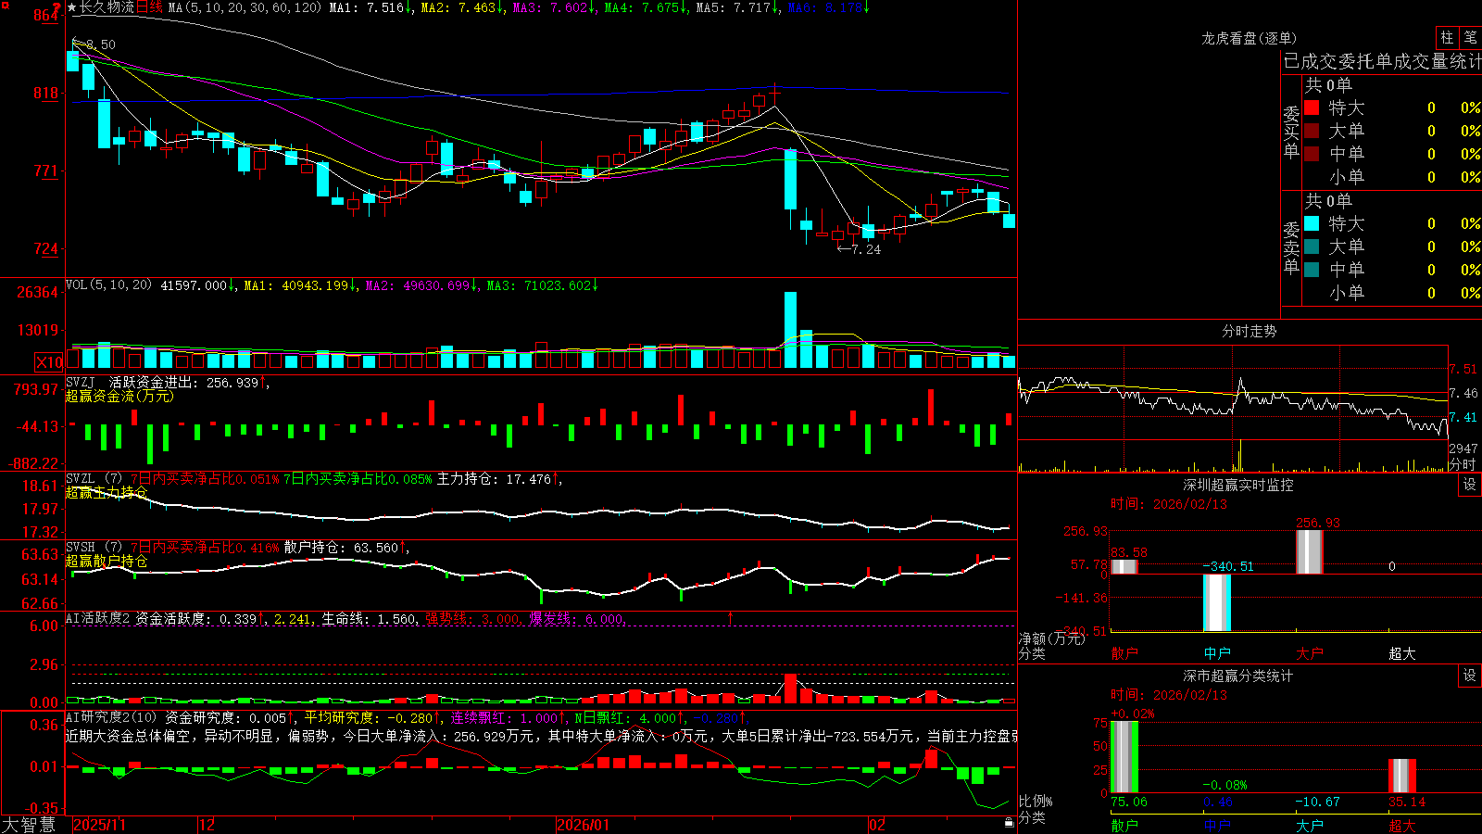Click the SVSH indicator name
Image resolution: width=1482 pixels, height=834 pixels.
[x=81, y=548]
